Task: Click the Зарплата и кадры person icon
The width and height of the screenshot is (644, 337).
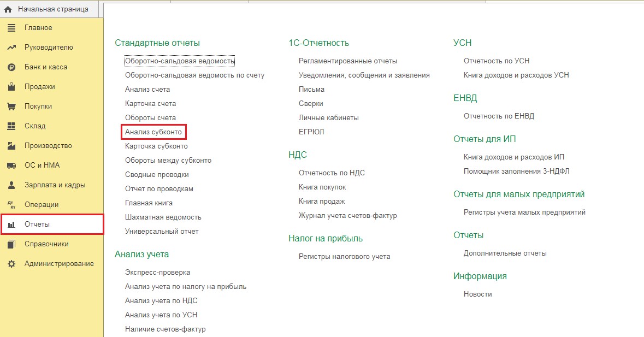Action: [x=11, y=185]
